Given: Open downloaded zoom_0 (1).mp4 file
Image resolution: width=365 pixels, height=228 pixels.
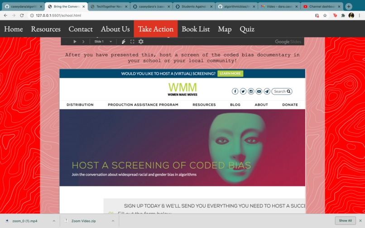Looking at the screenshot, I should (24, 221).
